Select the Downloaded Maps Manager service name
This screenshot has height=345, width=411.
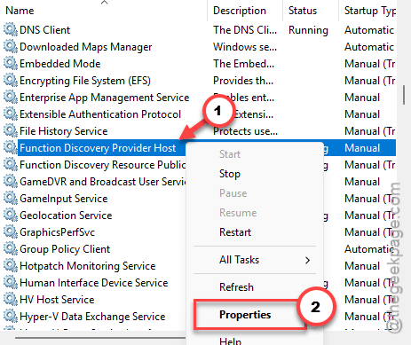click(x=85, y=47)
